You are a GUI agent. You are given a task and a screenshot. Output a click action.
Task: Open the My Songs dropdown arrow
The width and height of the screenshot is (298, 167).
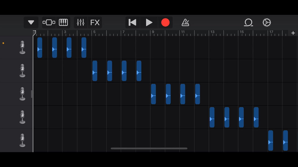31,22
